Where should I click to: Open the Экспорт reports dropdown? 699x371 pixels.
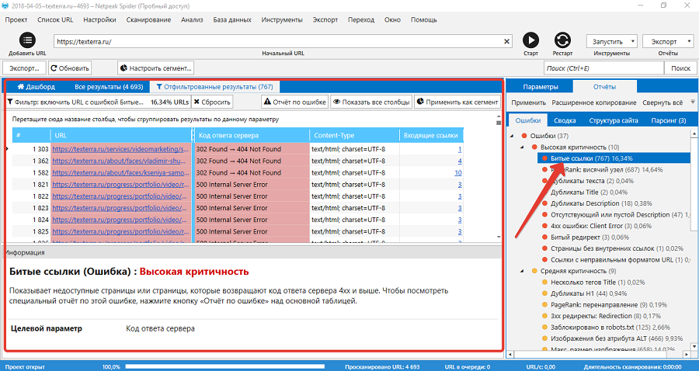[668, 41]
